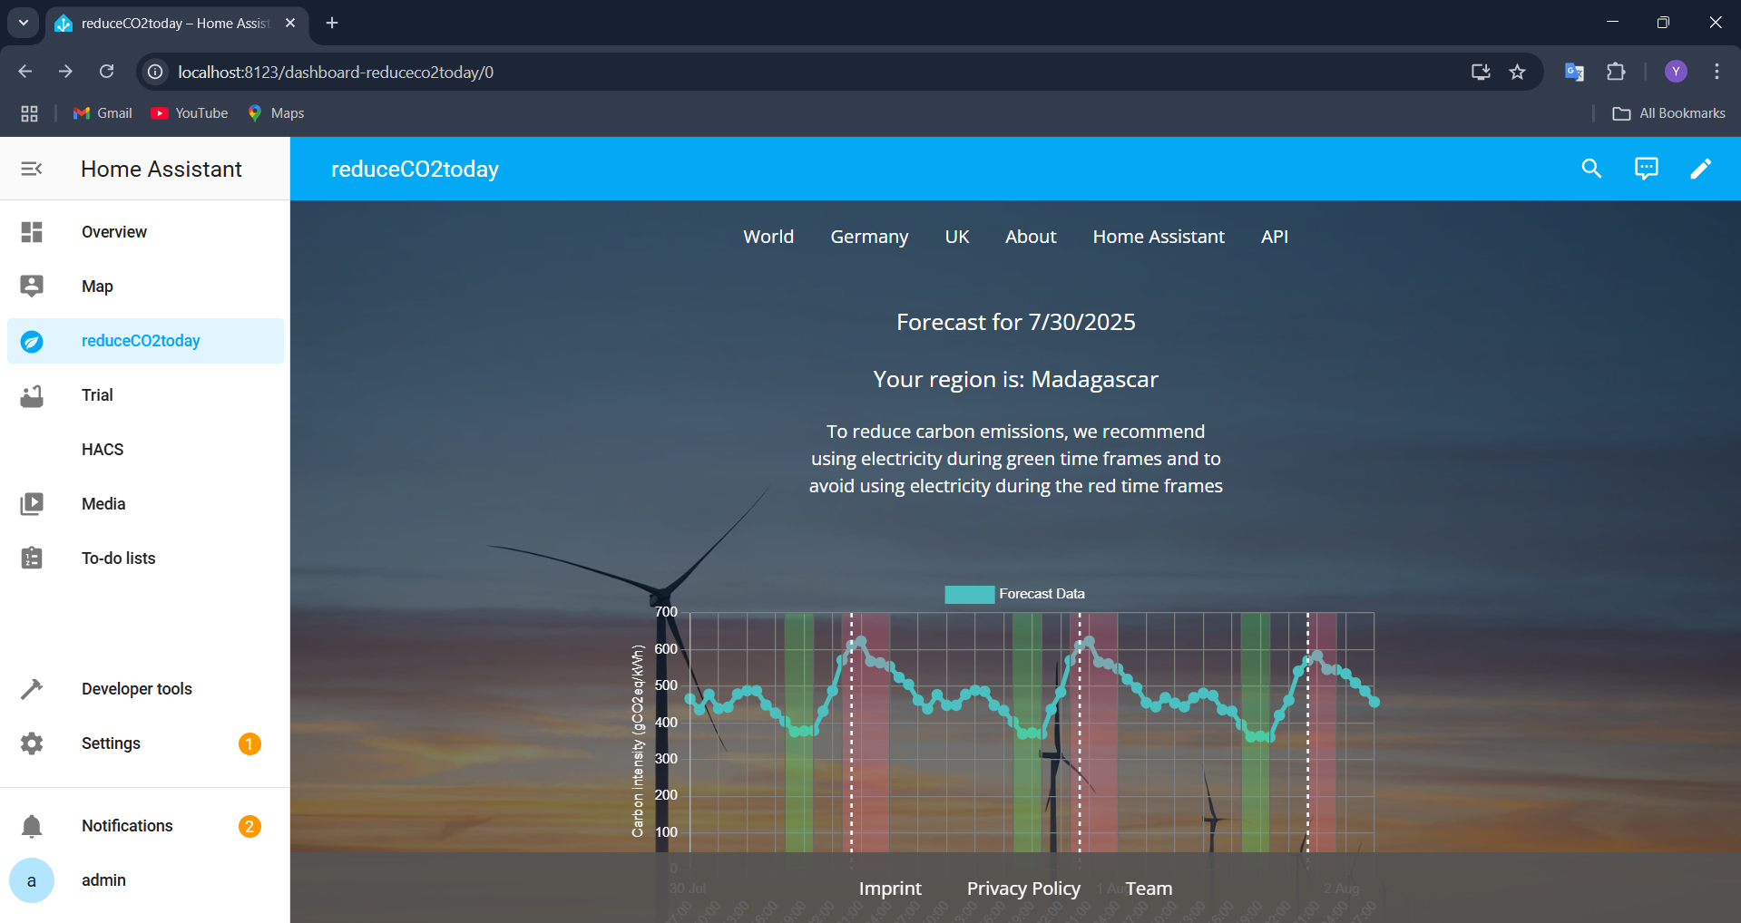1741x923 pixels.
Task: Select the reduceCO2today leaf icon
Action: (x=32, y=341)
